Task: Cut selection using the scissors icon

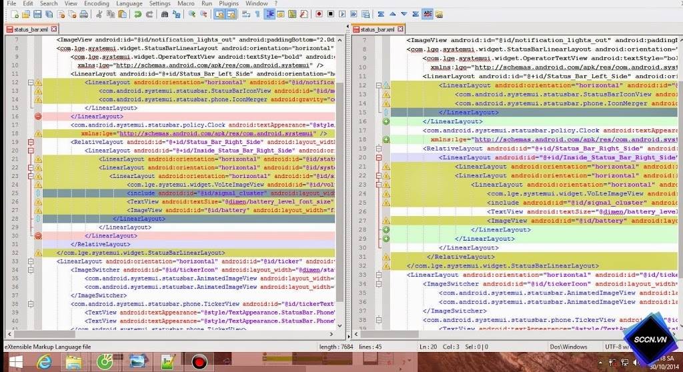Action: (99, 15)
